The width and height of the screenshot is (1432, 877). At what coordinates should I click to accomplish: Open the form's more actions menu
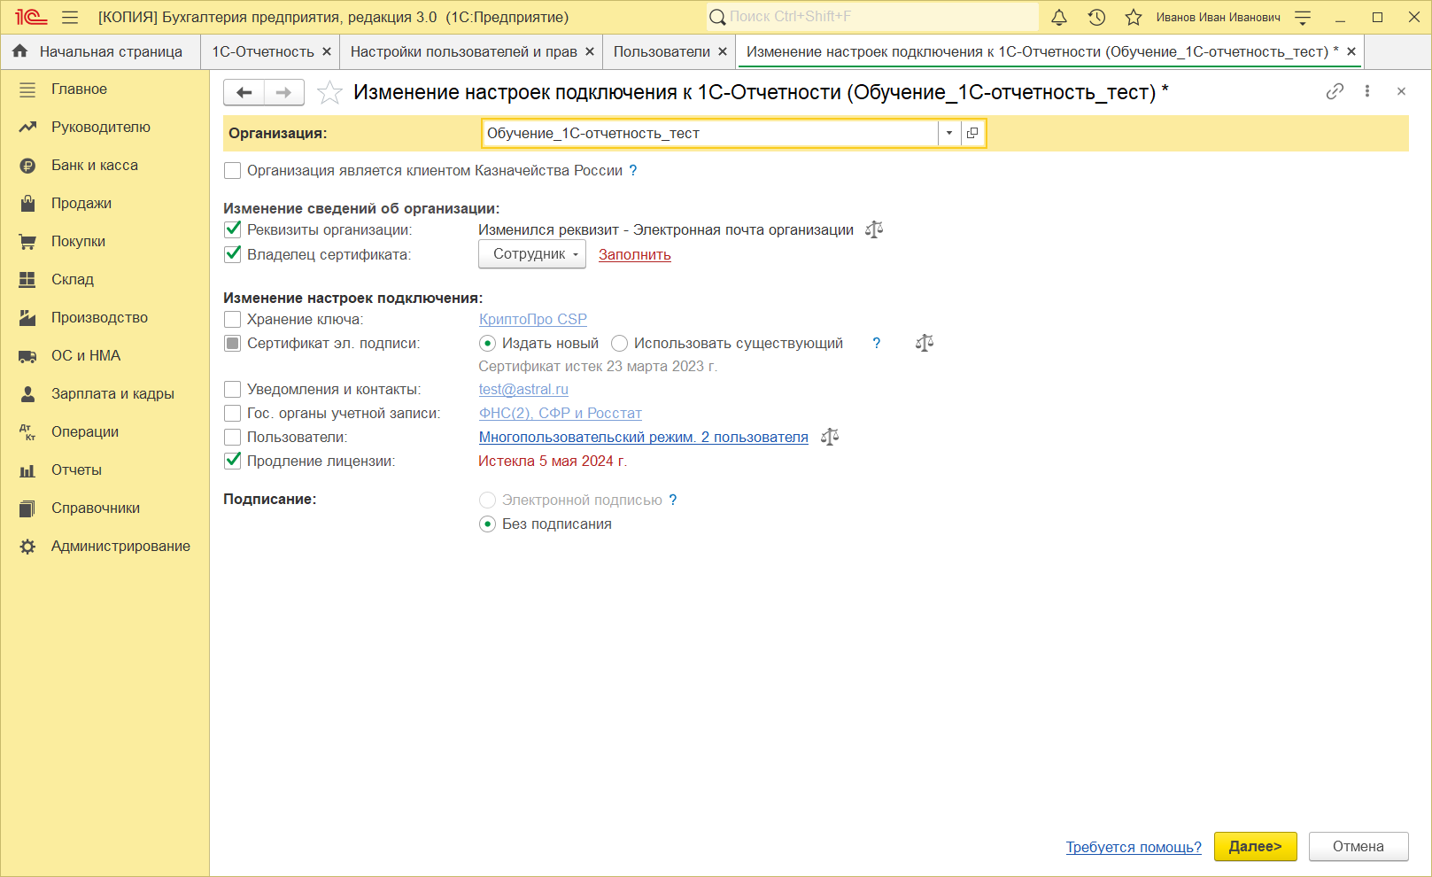[1367, 91]
